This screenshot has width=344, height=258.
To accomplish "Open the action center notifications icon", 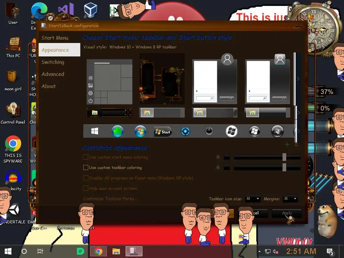I will coord(330,252).
